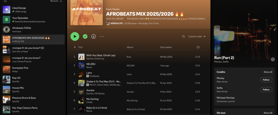Viewport: 278px width, 115px height.
Task: Sort by the Album column header
Action: pos(130,47)
